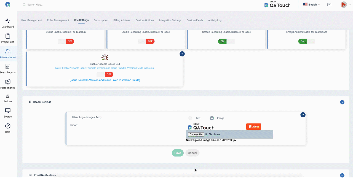This screenshot has width=353, height=178.
Task: Open Boards in the sidebar
Action: (x=8, y=113)
